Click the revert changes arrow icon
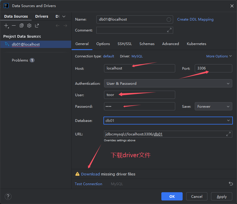Screen dimensions: 237x204 tap(231, 183)
